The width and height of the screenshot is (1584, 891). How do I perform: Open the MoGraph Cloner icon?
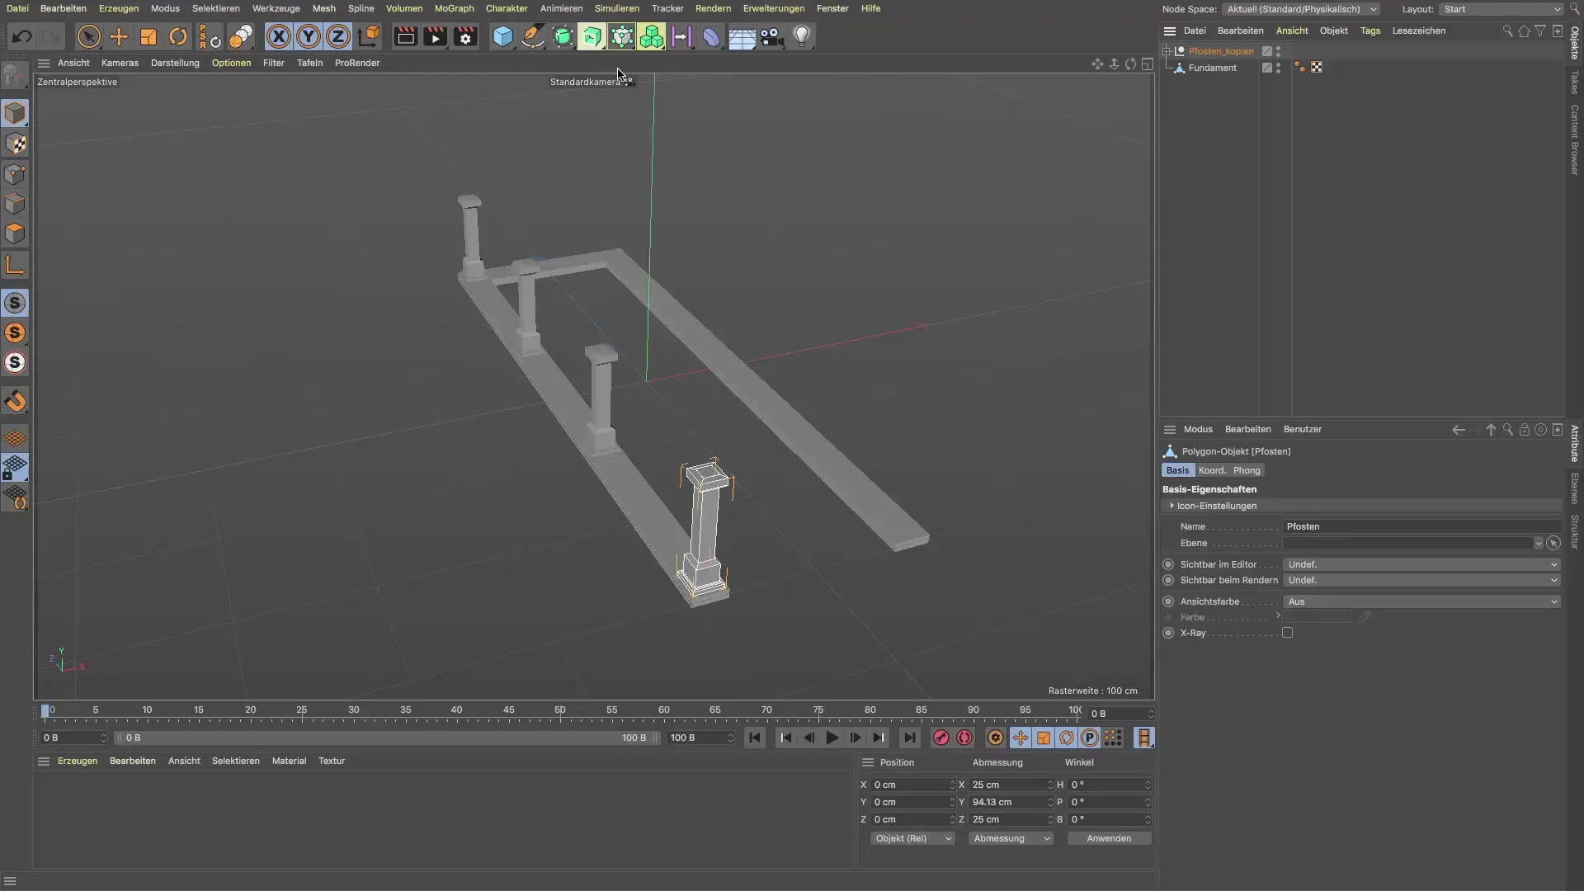(x=652, y=36)
